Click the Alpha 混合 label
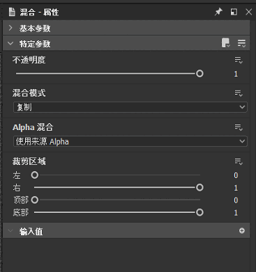 (x=33, y=127)
